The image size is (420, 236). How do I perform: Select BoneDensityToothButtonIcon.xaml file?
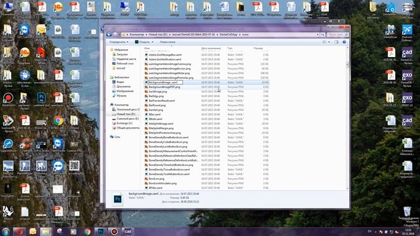point(169,174)
